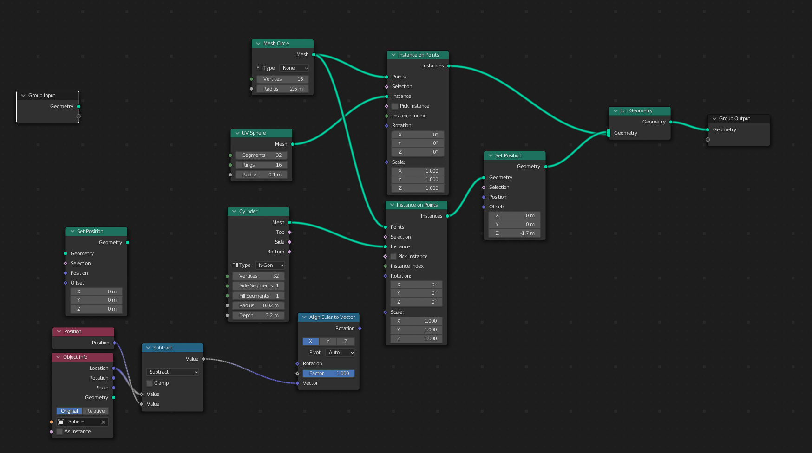The width and height of the screenshot is (812, 453).
Task: Click Cylinder Vertices 32 field
Action: click(x=258, y=276)
